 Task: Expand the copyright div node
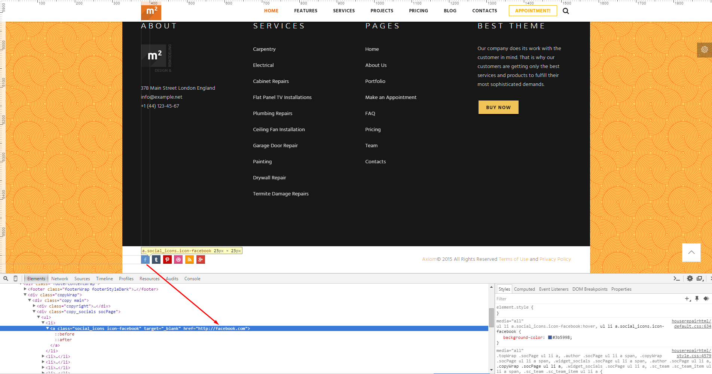(34, 306)
